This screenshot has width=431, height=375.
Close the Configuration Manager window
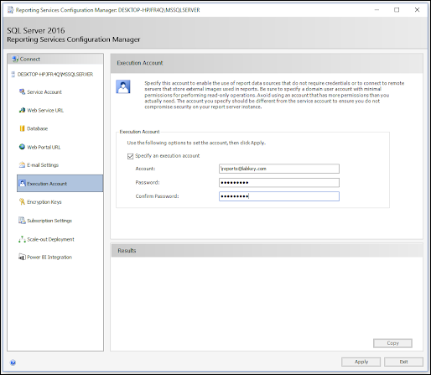pyautogui.click(x=417, y=10)
